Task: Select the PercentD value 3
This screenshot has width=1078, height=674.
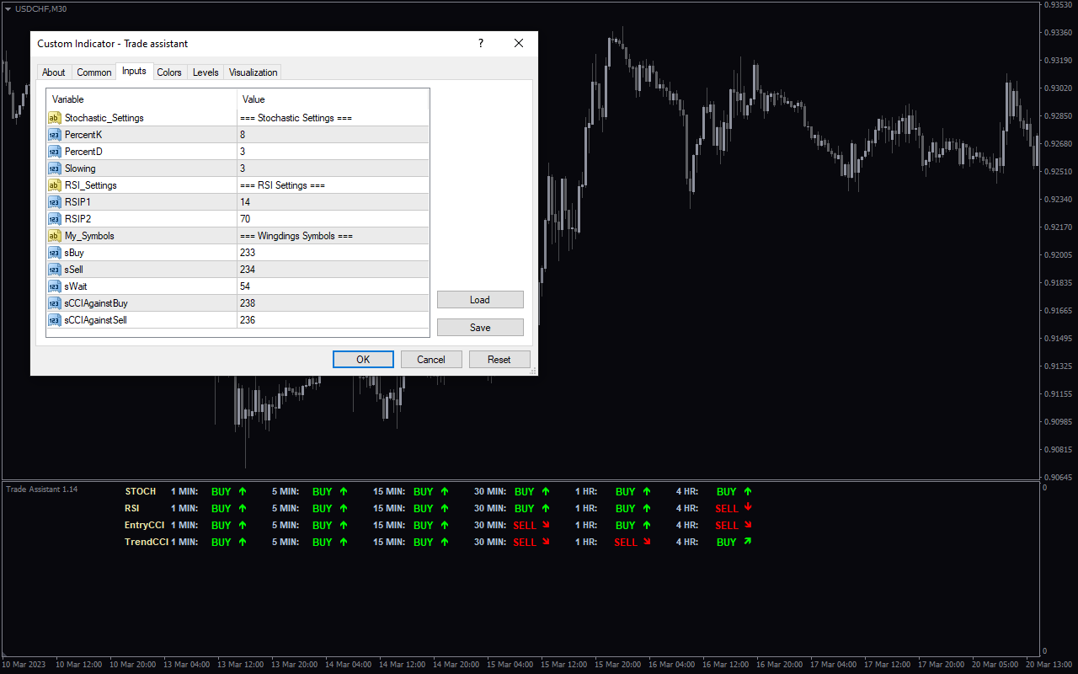Action: tap(334, 152)
